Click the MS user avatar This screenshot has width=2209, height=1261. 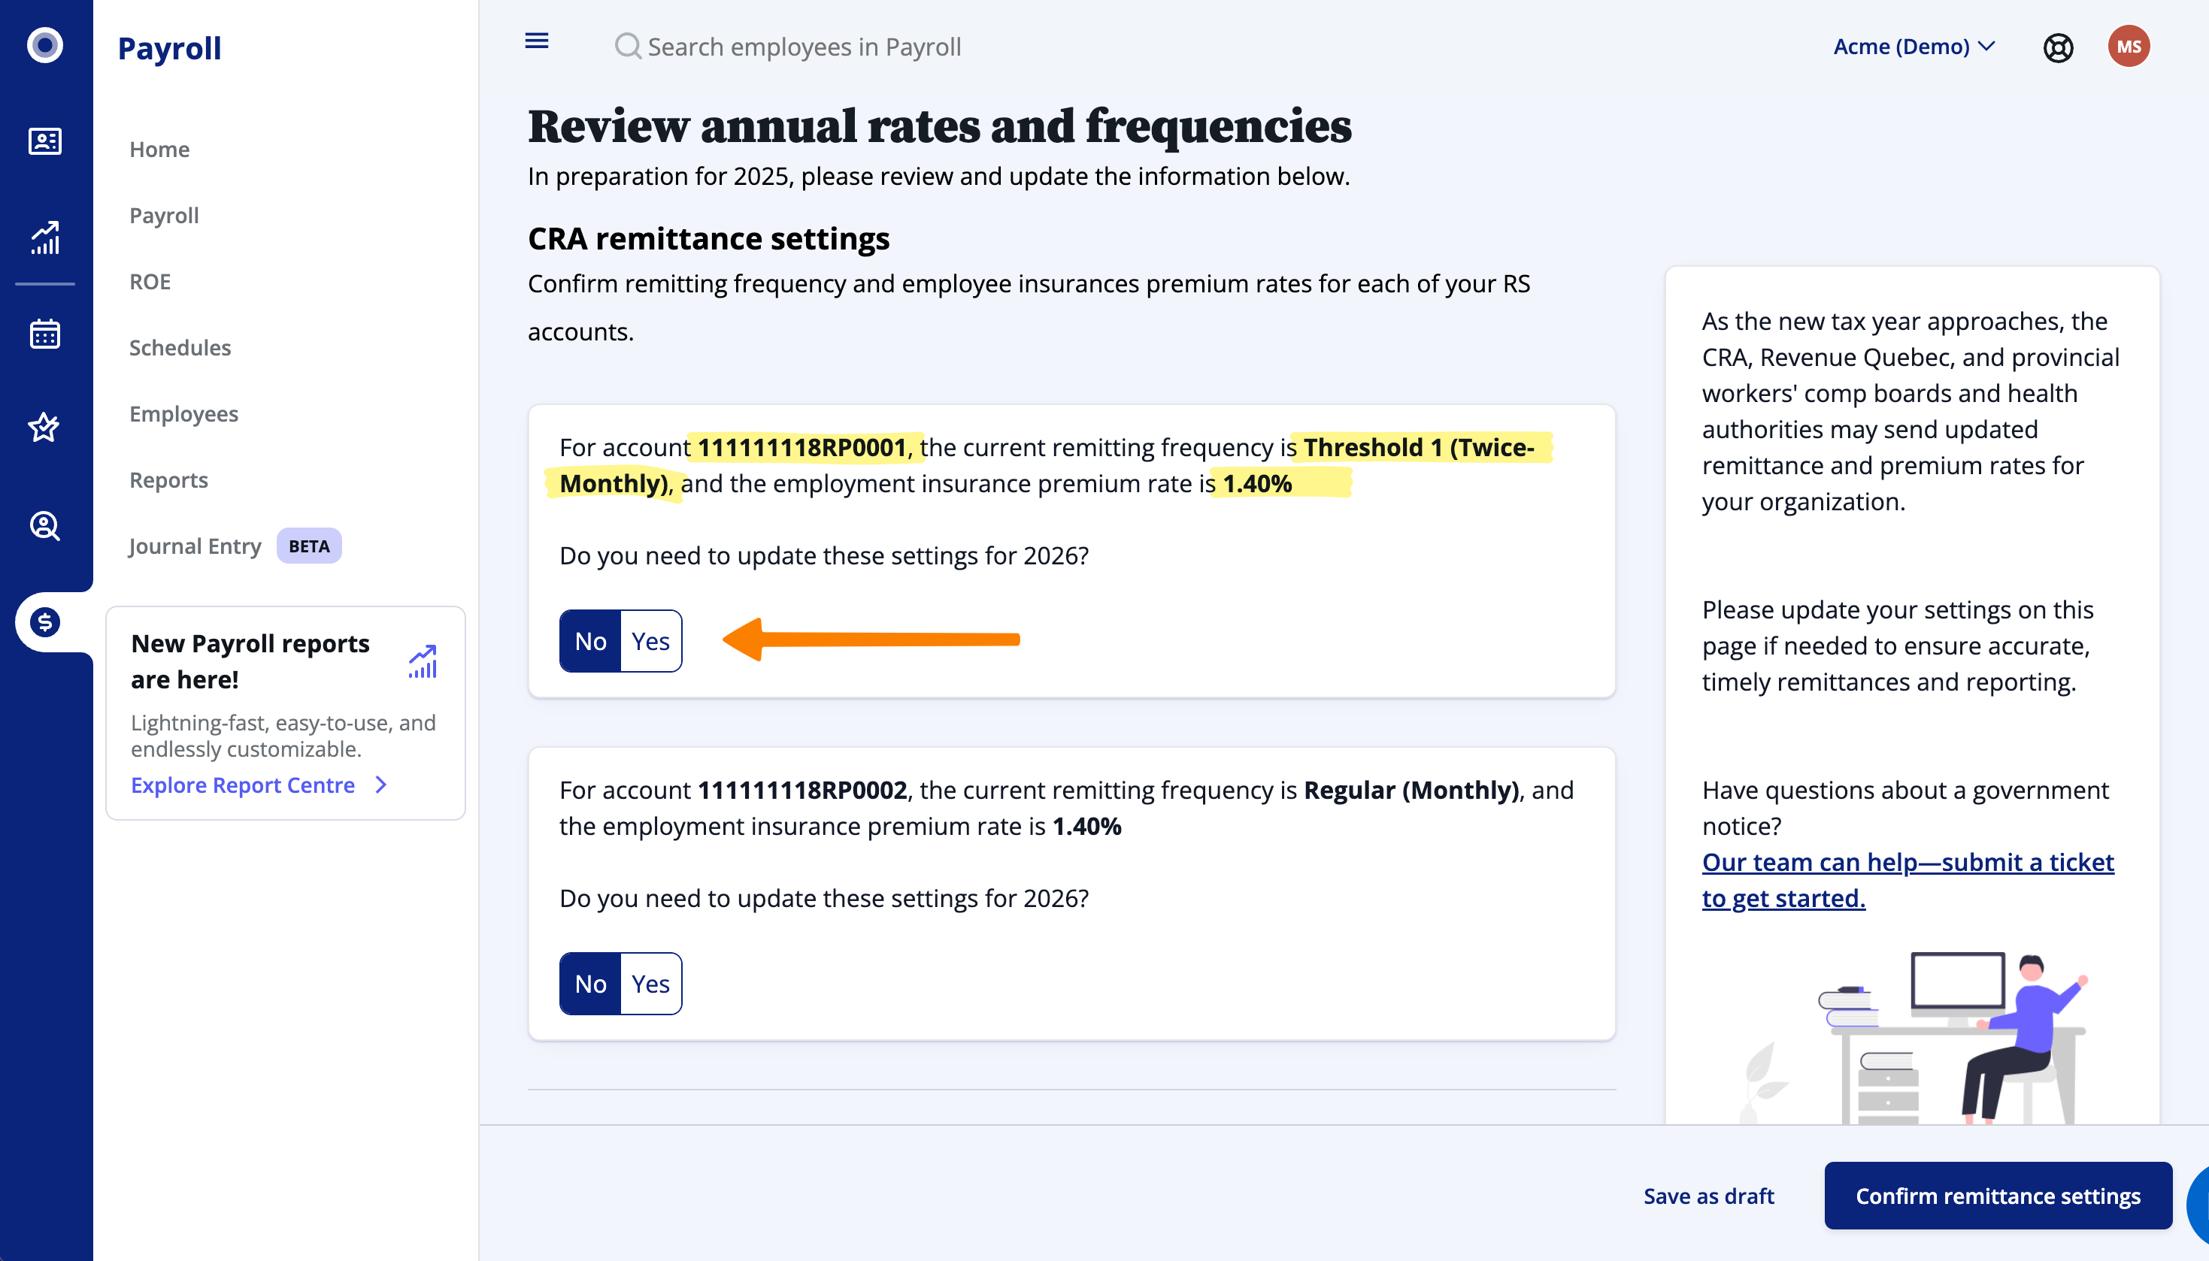point(2128,47)
